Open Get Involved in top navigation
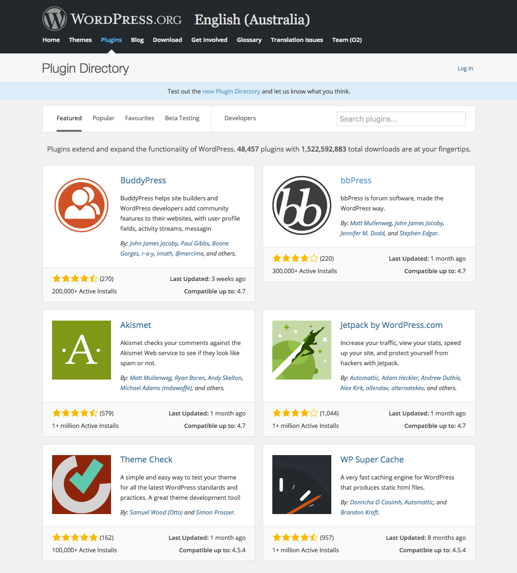 click(209, 40)
